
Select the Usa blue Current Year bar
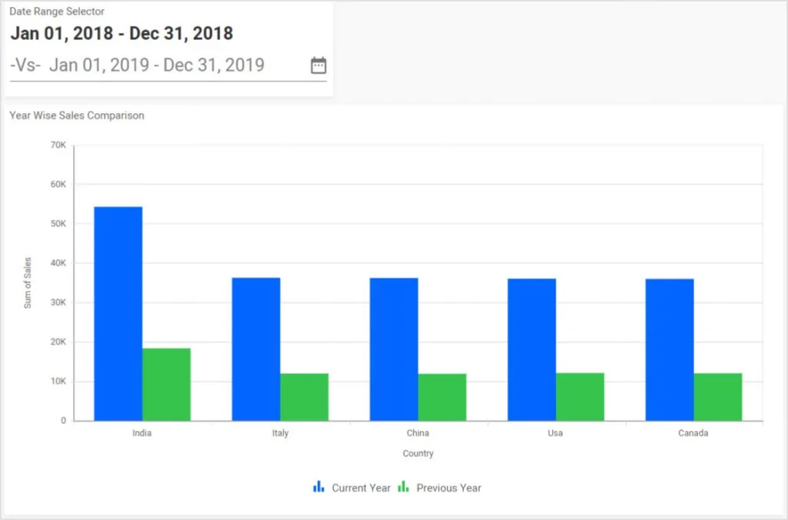tap(532, 349)
